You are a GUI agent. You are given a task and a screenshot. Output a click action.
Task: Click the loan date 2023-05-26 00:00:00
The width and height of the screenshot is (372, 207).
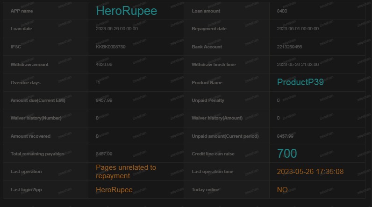pyautogui.click(x=116, y=29)
